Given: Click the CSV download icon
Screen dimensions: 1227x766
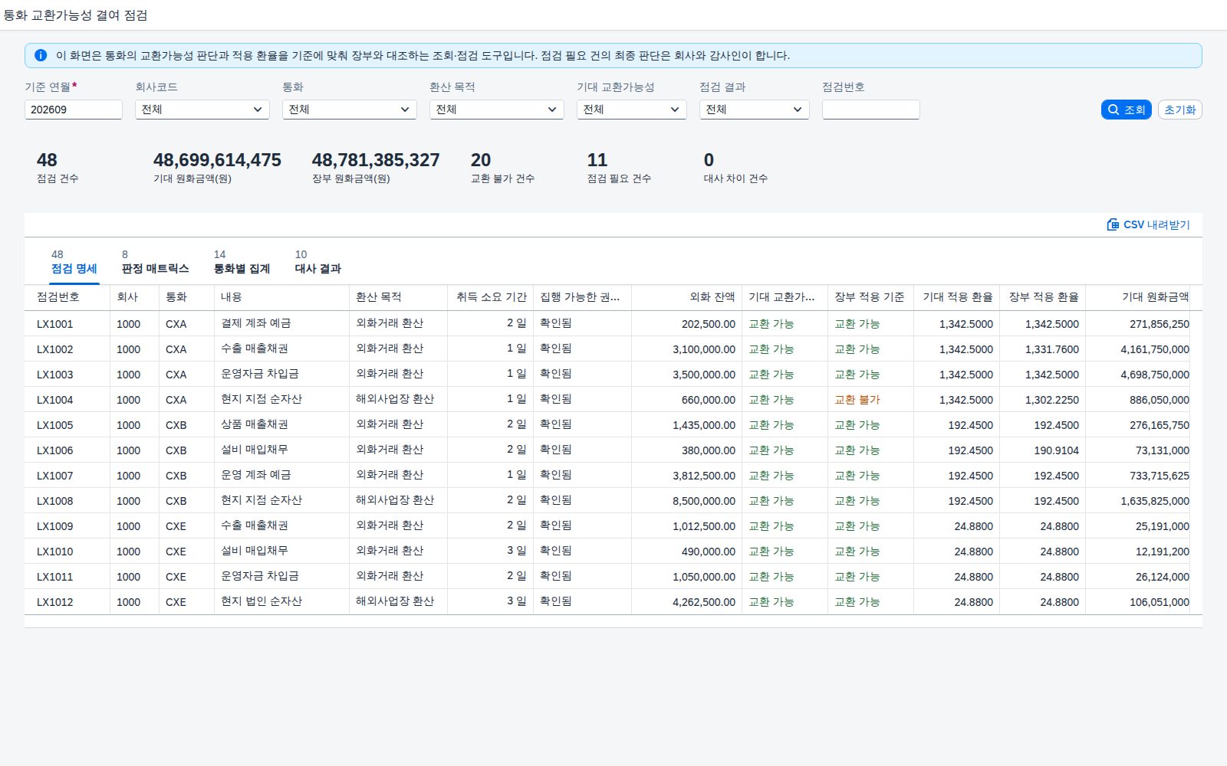Looking at the screenshot, I should click(x=1113, y=224).
